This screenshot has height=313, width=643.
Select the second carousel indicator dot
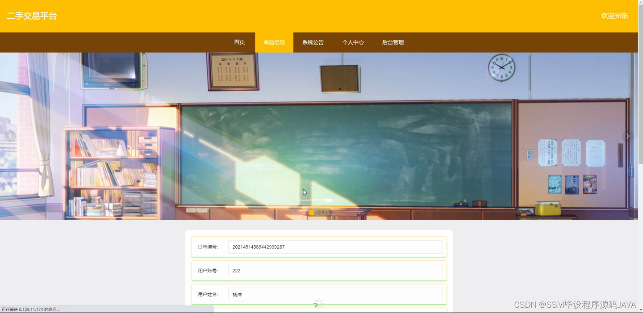pyautogui.click(x=319, y=213)
